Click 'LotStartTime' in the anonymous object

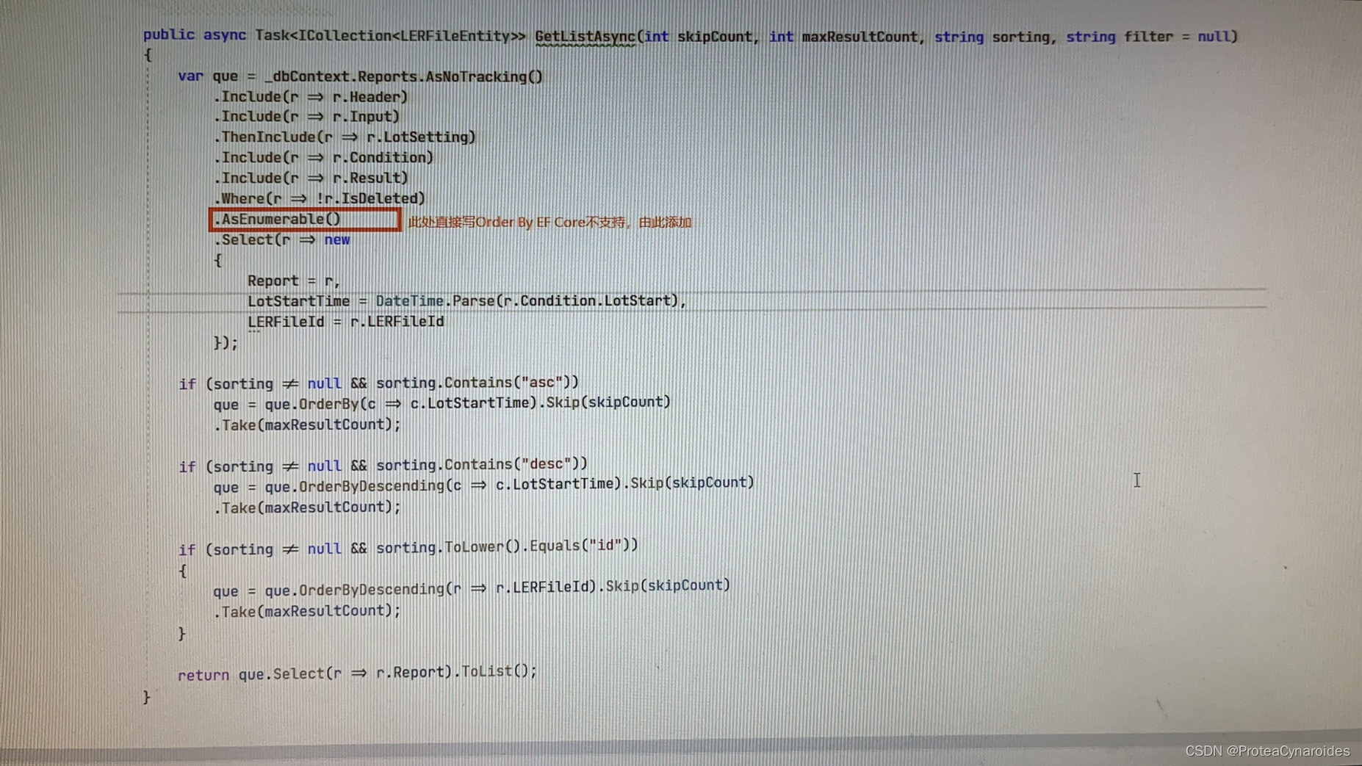tap(299, 300)
